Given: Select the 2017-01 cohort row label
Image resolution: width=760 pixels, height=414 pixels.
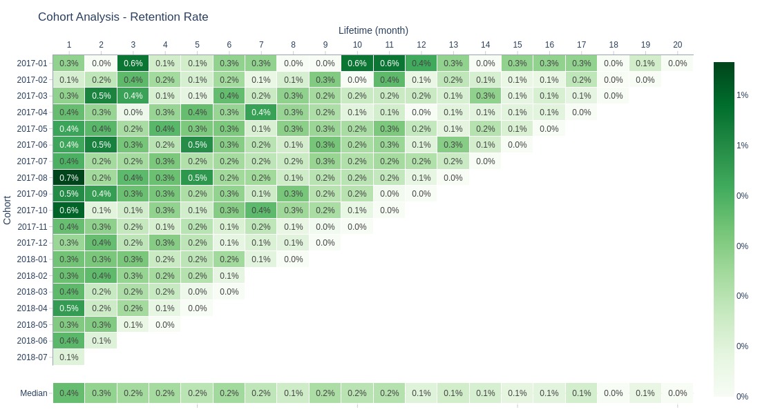Looking at the screenshot, I should coord(32,63).
